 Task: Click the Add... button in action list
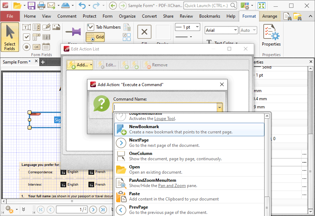point(80,65)
